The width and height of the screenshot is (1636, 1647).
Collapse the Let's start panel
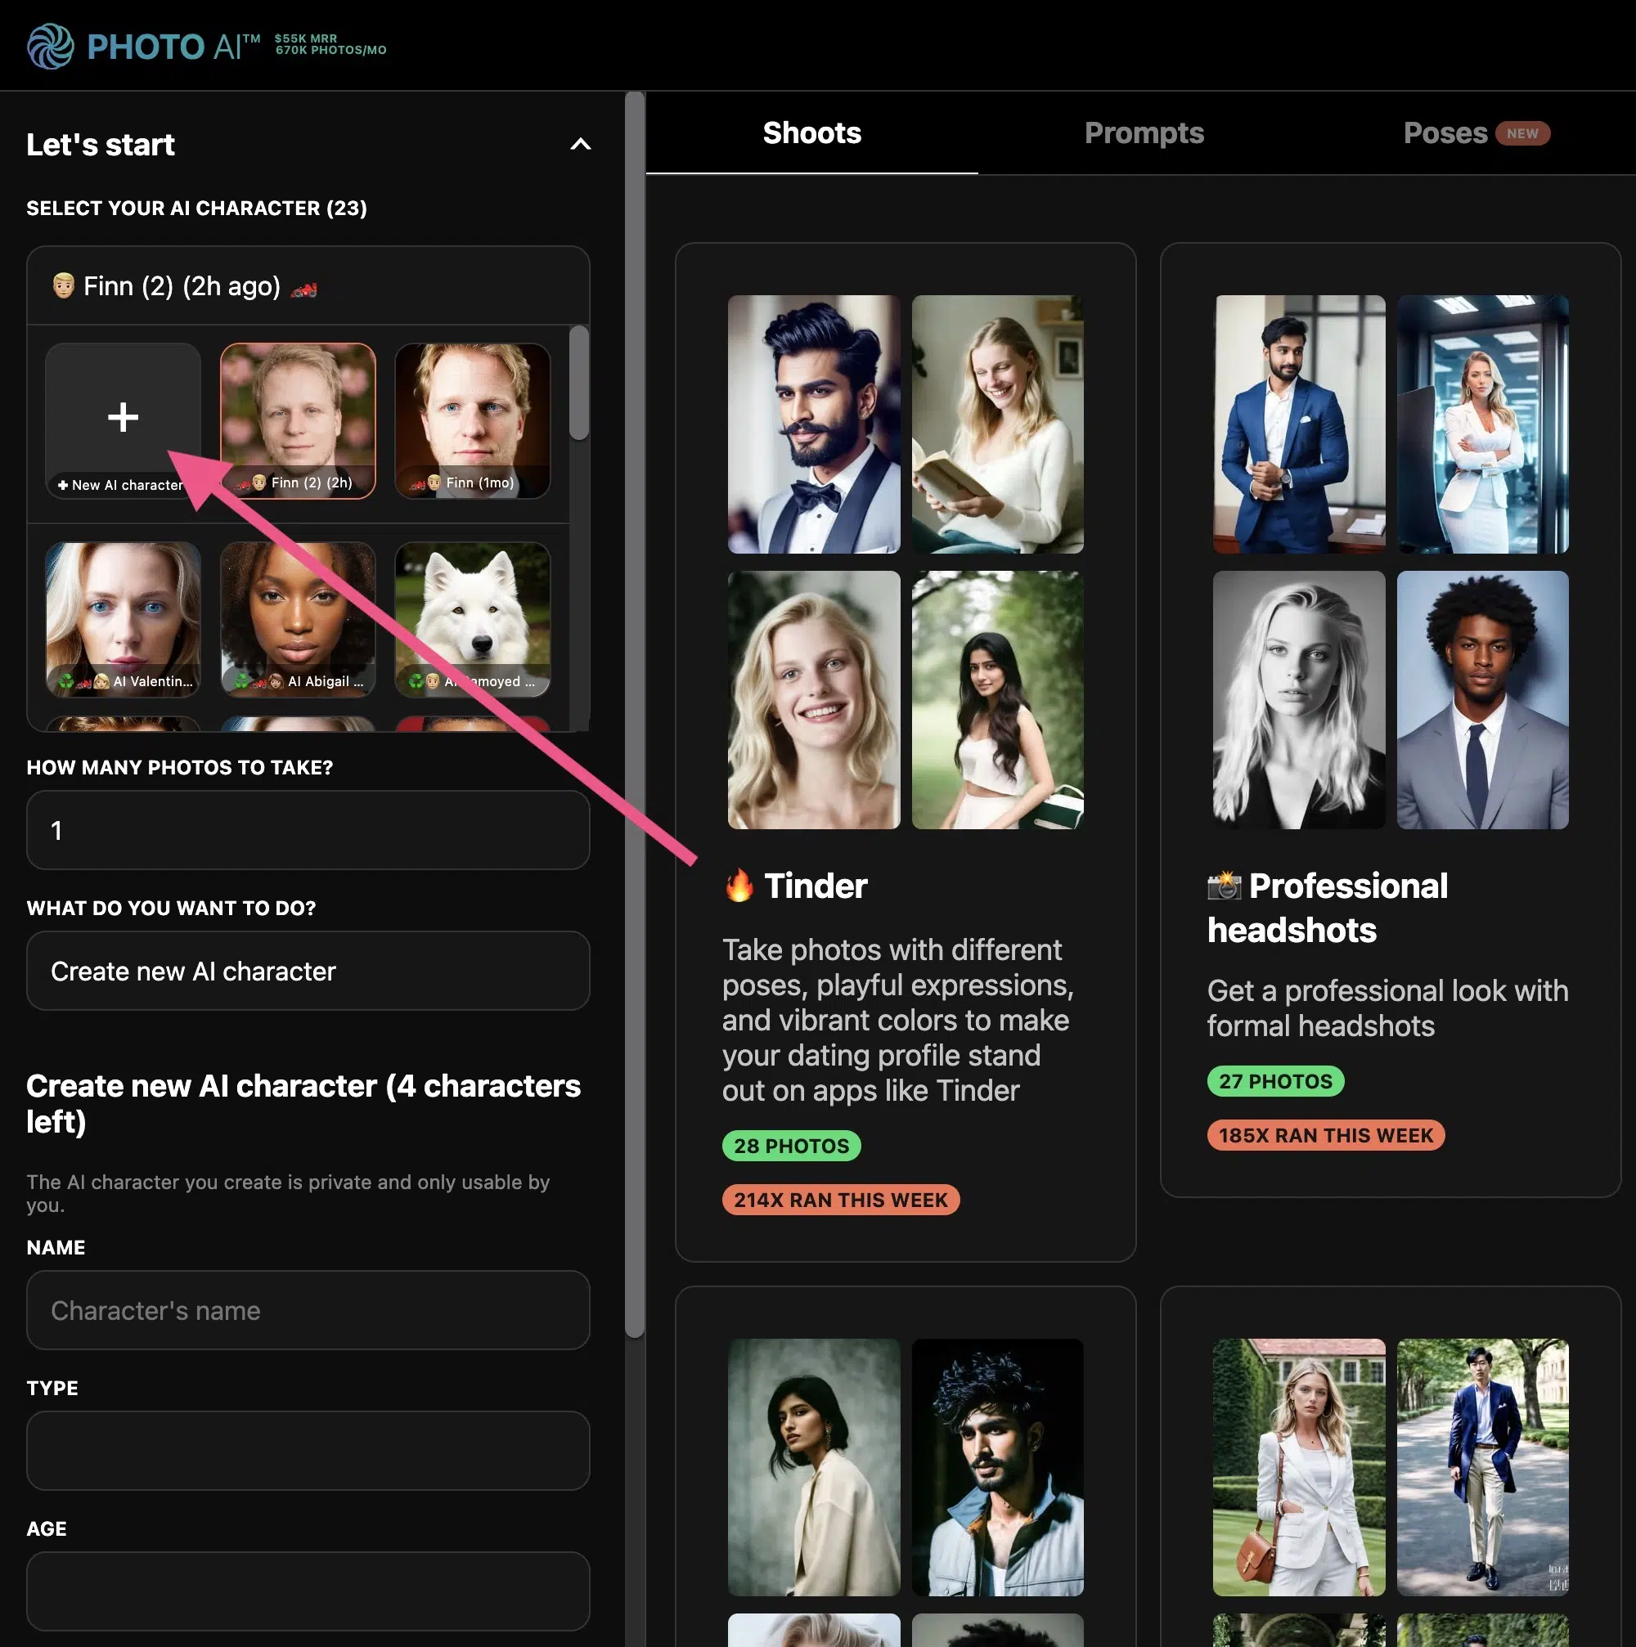pos(581,145)
